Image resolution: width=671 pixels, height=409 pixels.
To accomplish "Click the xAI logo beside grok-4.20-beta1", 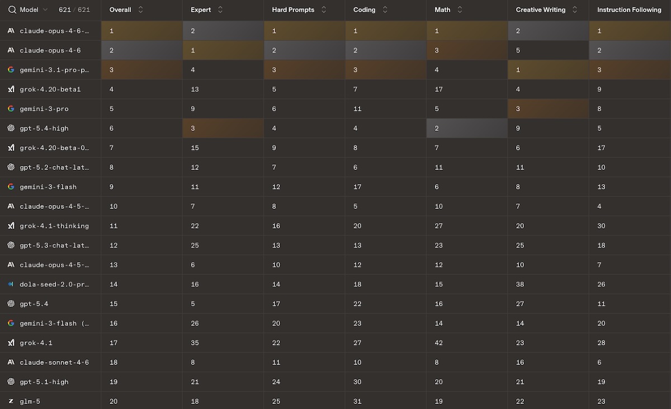I will coord(11,89).
